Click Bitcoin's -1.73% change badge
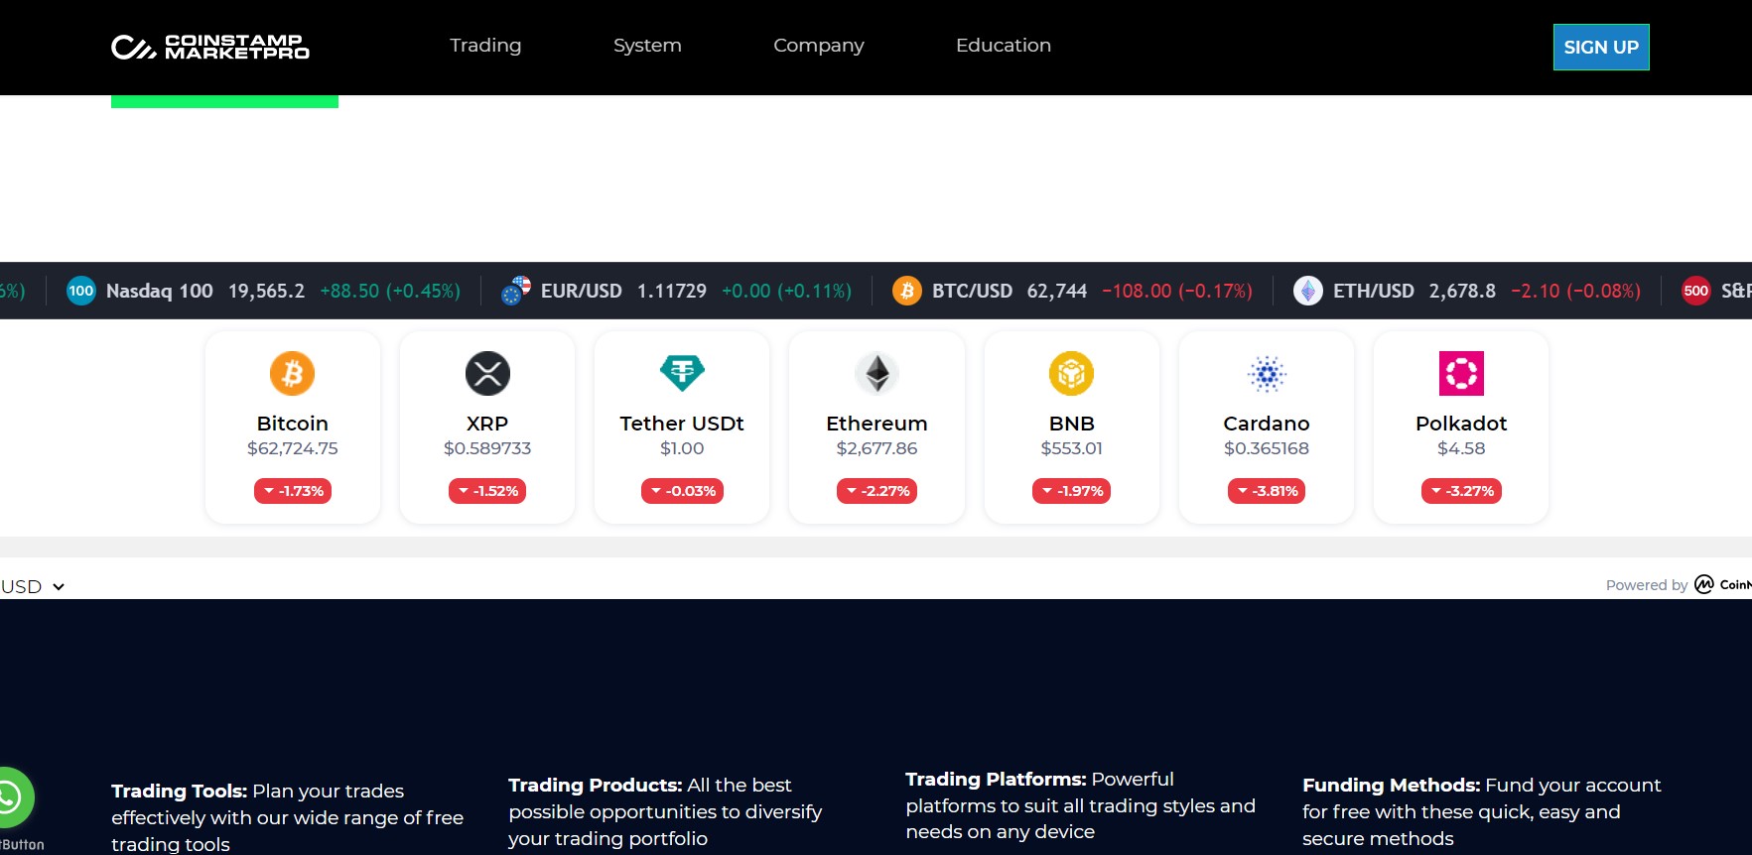 tap(293, 491)
